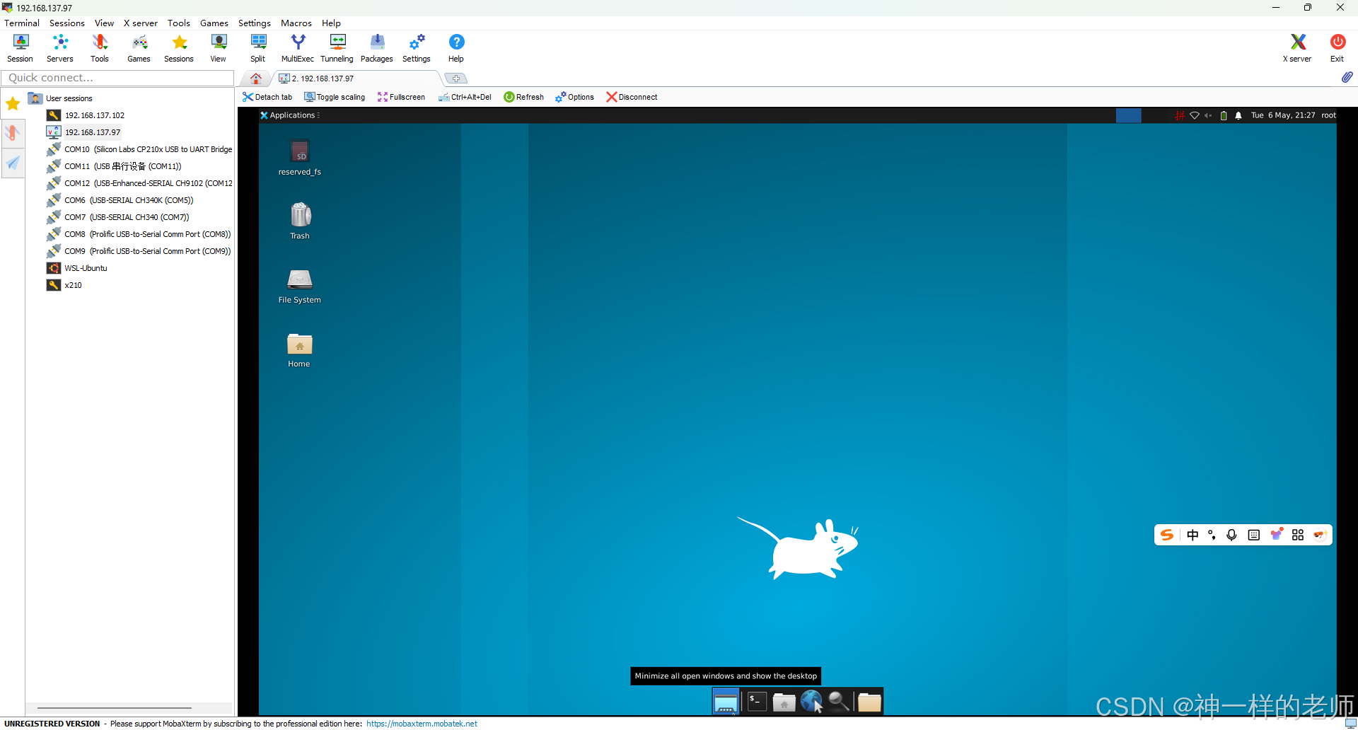Screen dimensions: 1358x730
Task: Disconnect the VNC session
Action: click(632, 97)
